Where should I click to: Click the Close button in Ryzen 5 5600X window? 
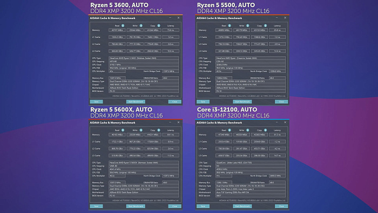(x=175, y=206)
